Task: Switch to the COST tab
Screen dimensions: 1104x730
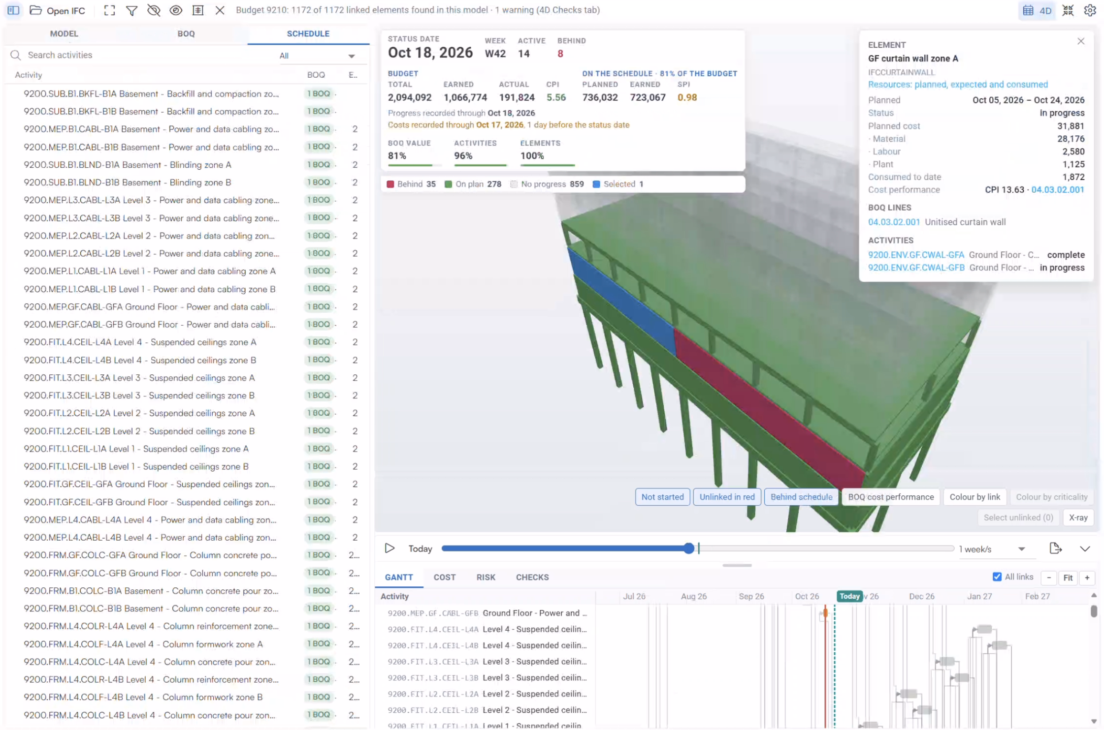Action: point(444,577)
